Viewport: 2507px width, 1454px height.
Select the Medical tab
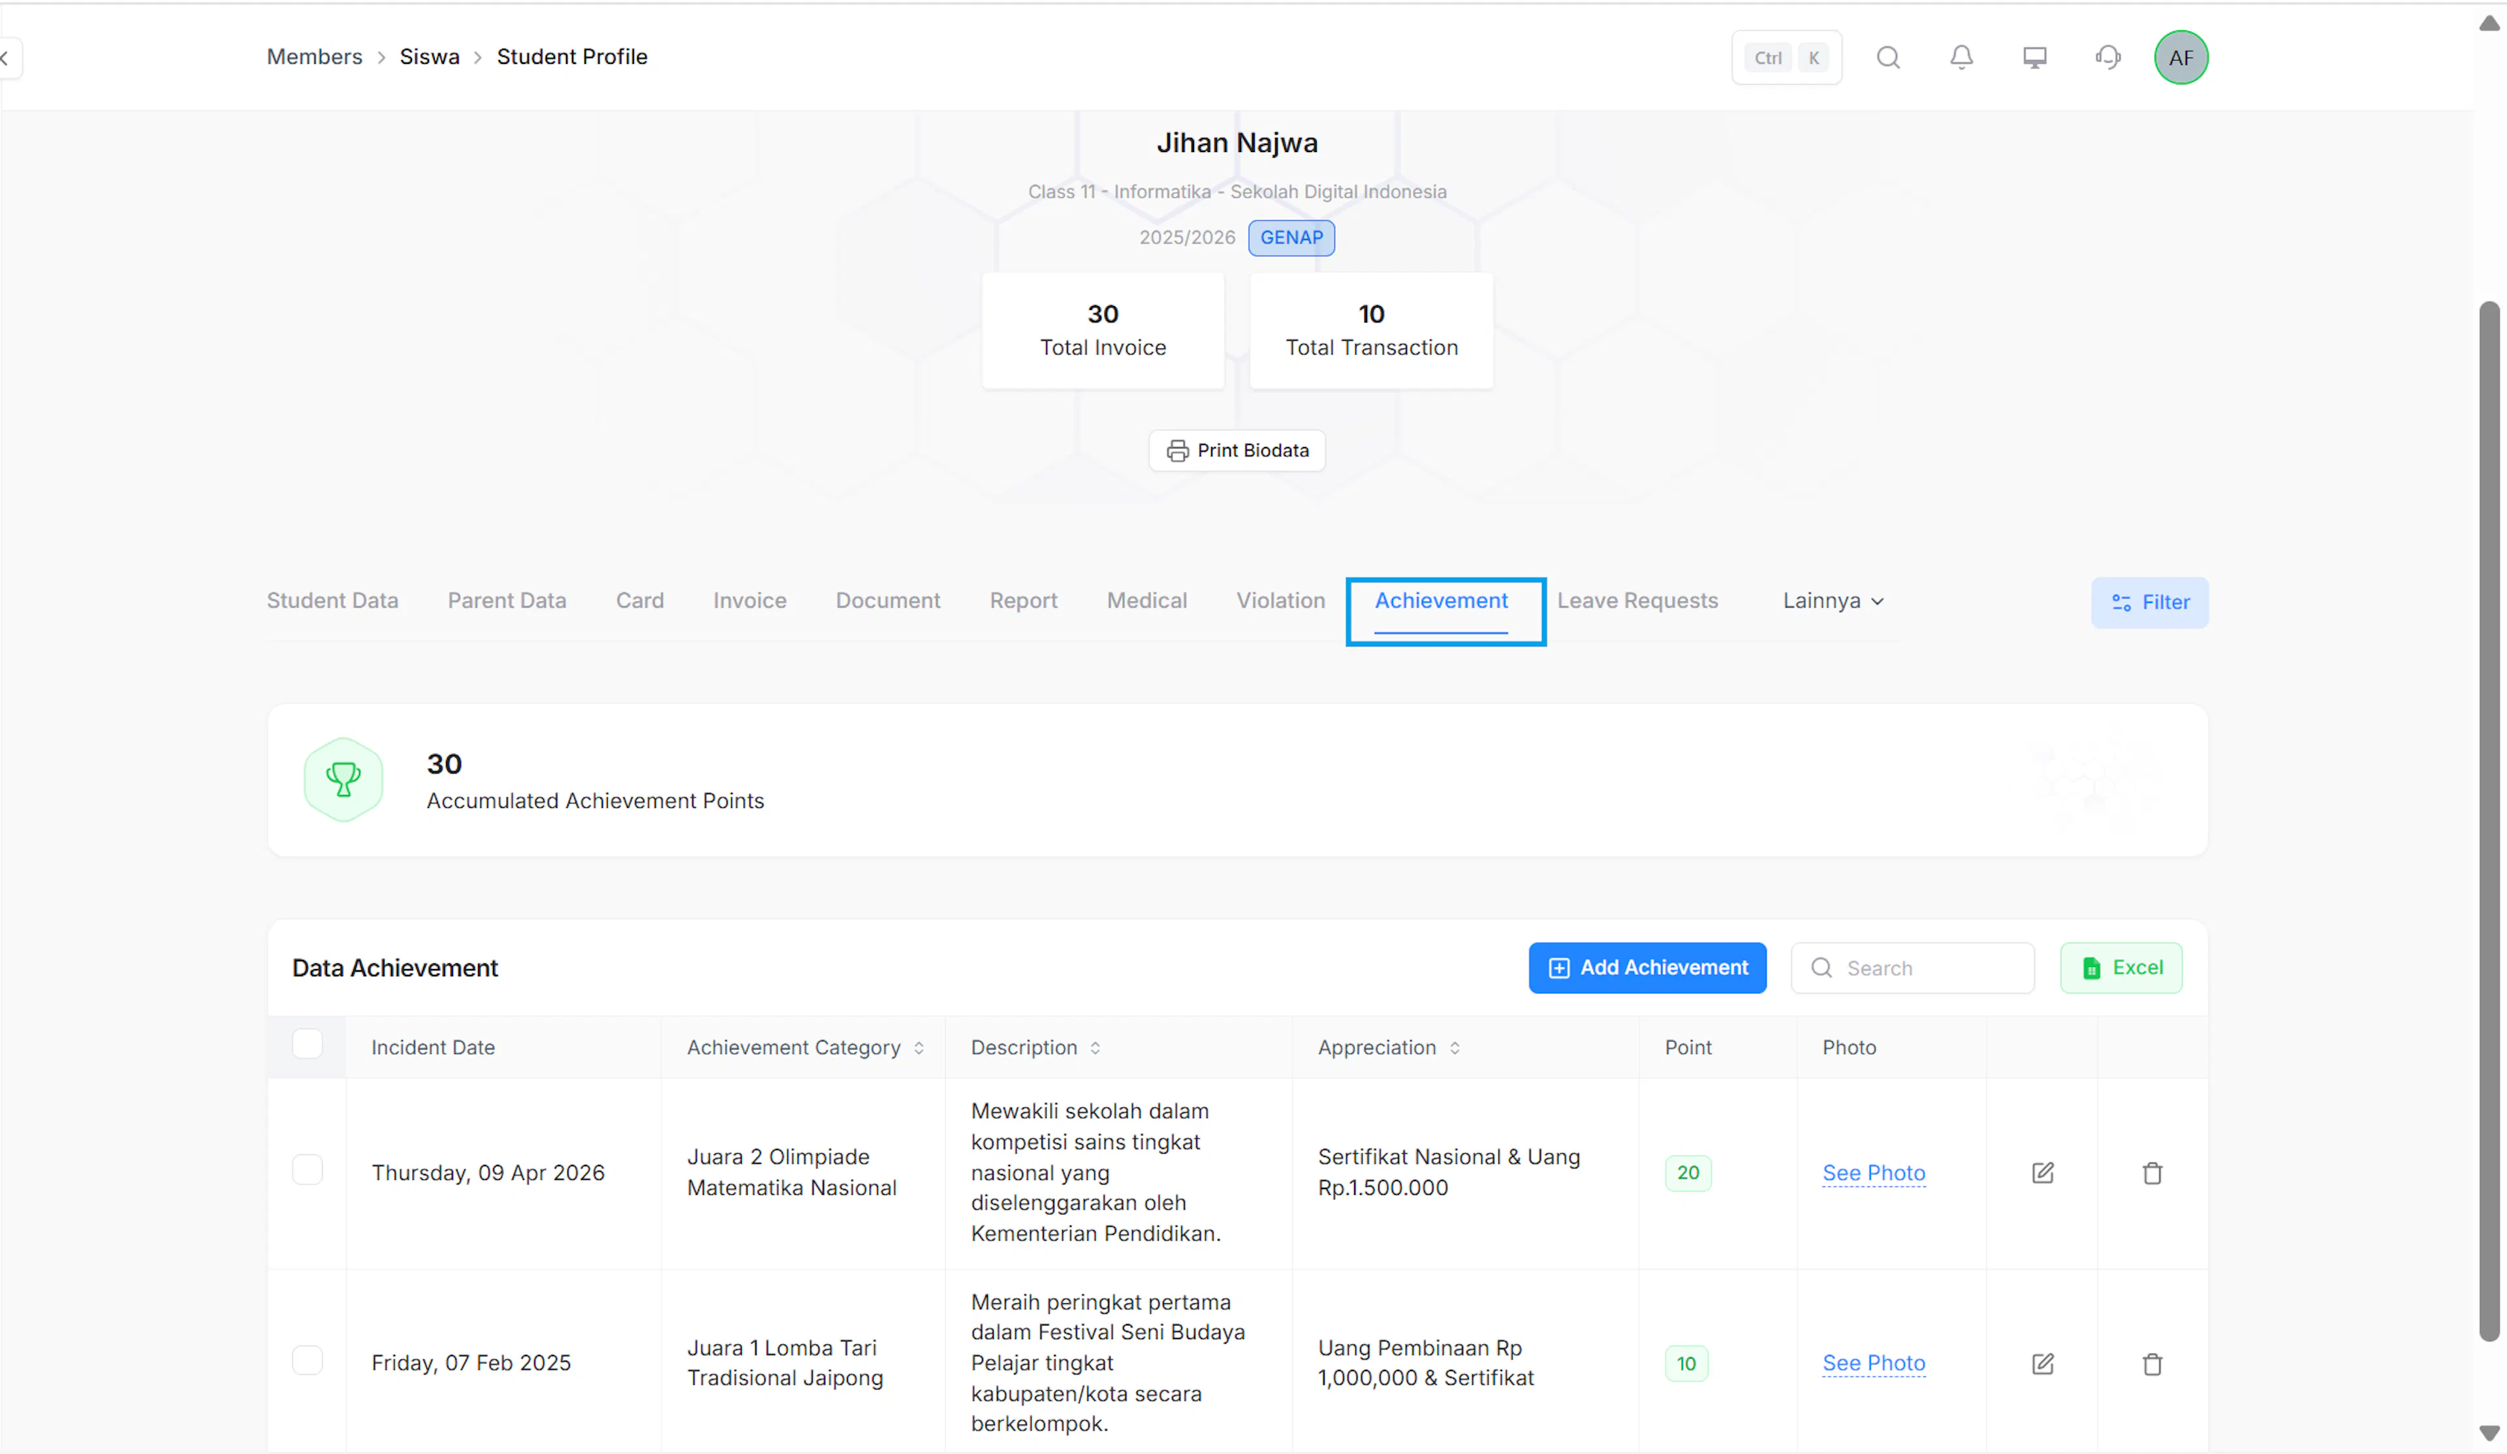tap(1146, 600)
